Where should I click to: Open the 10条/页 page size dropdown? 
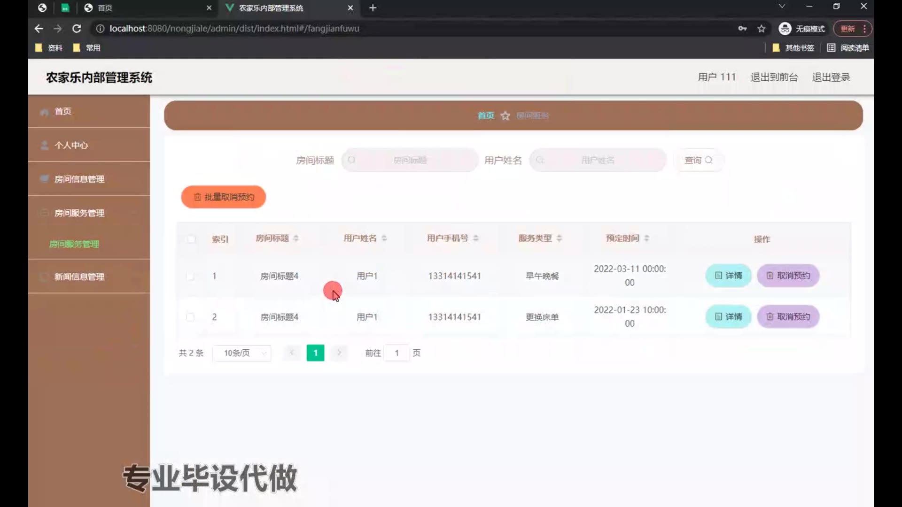242,353
